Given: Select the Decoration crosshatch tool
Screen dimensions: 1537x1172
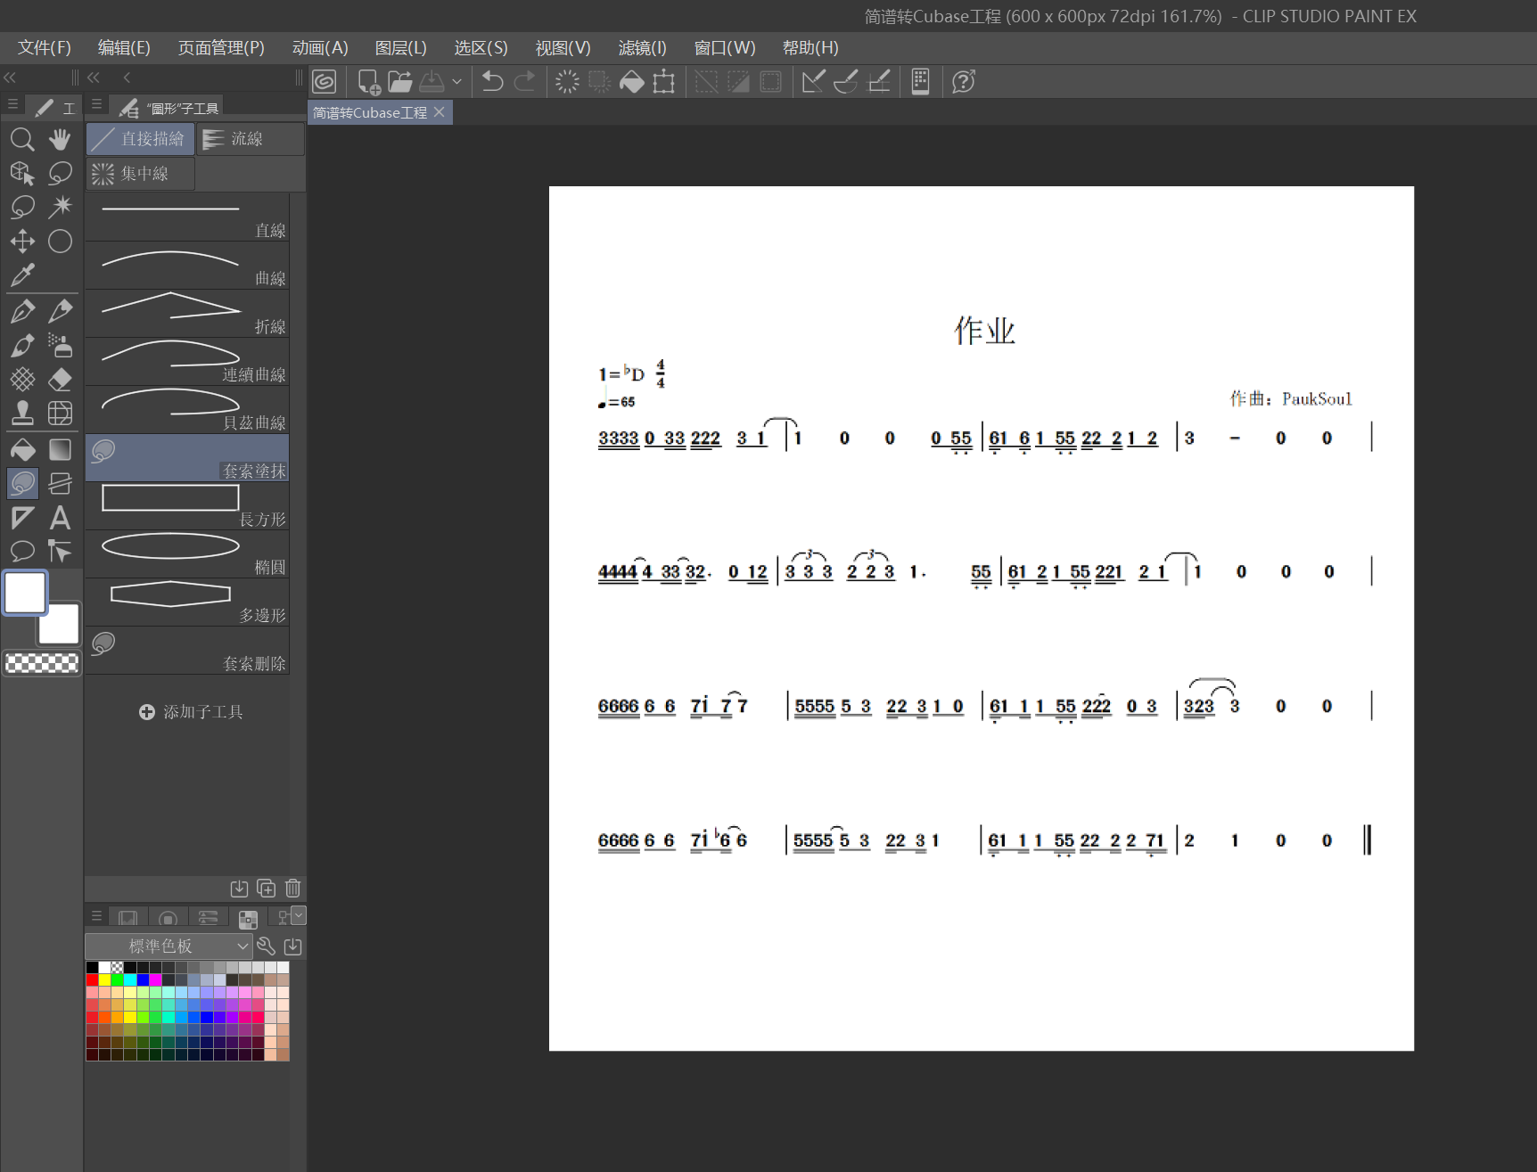Looking at the screenshot, I should click(22, 380).
